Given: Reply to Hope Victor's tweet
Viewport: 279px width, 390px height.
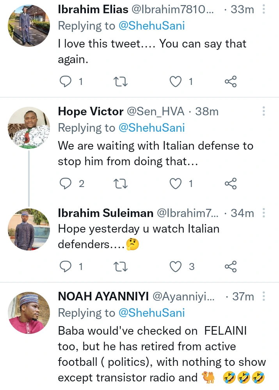Looking at the screenshot, I should [x=66, y=184].
